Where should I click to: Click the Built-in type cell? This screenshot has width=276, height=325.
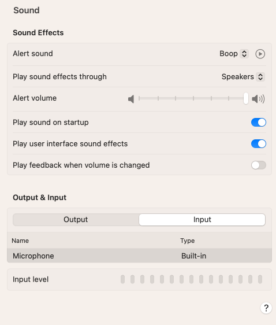(x=193, y=256)
